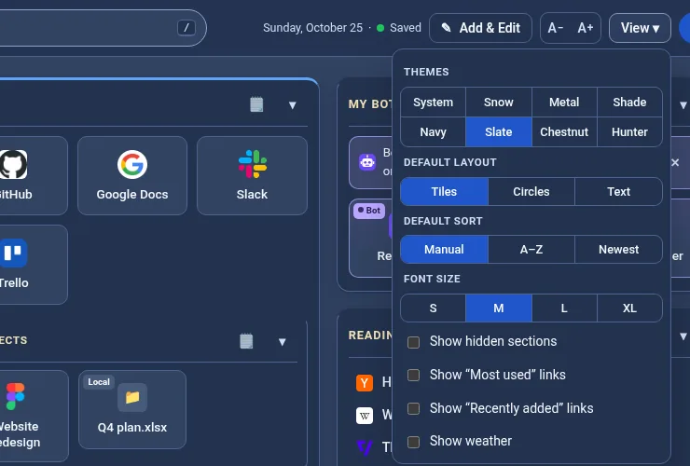690x466 pixels.
Task: Choose the Chestnut theme
Action: pos(564,132)
